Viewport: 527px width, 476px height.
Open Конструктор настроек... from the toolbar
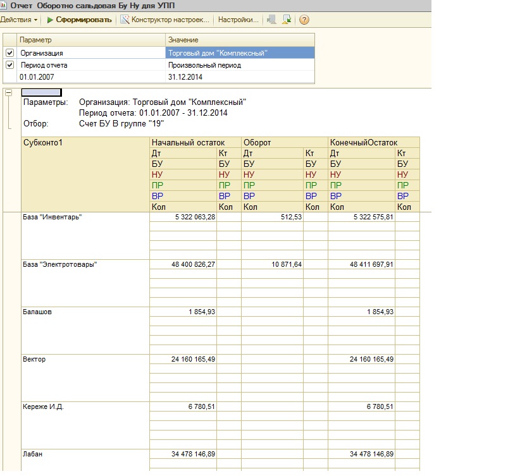pyautogui.click(x=170, y=20)
